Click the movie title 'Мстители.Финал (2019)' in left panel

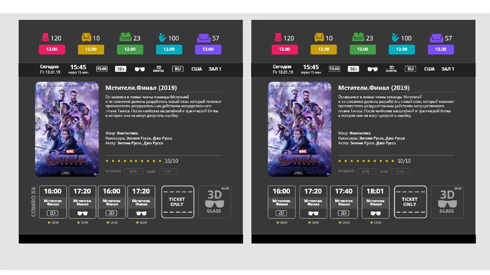141,88
